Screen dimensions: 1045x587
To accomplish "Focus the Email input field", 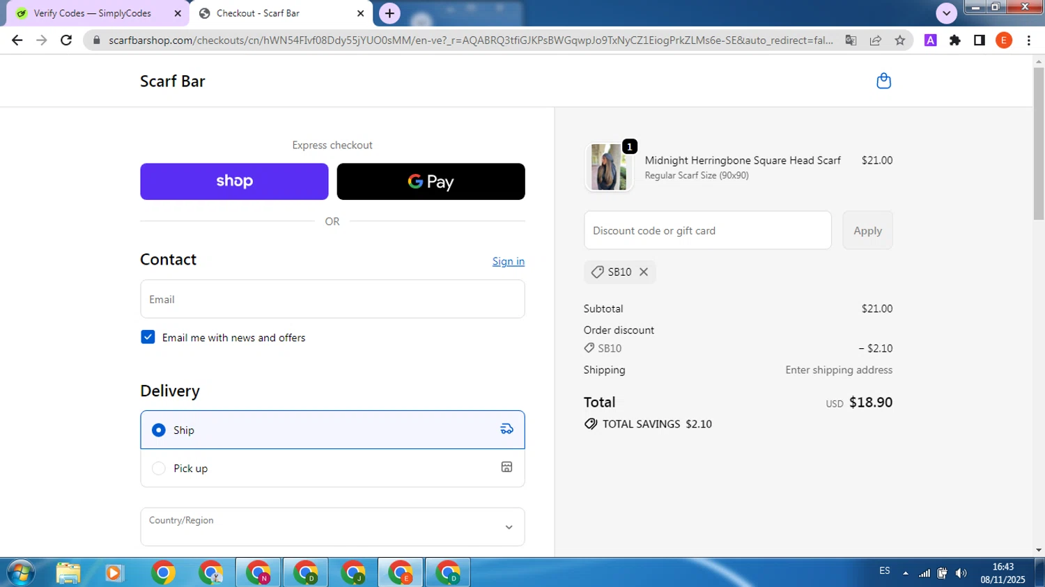I will click(x=332, y=299).
